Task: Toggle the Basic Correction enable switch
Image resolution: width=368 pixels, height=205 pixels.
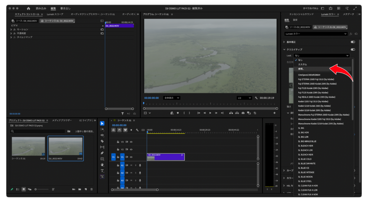Action: pos(353,42)
